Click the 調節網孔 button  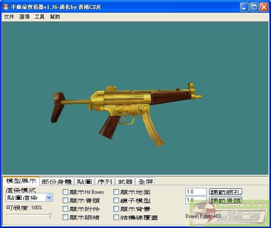click(226, 192)
